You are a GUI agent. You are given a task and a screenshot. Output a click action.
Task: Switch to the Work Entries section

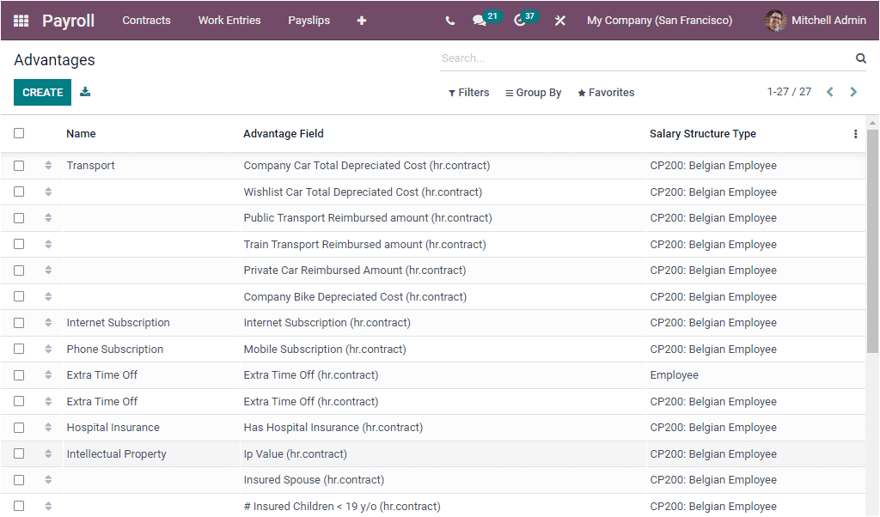coord(229,20)
